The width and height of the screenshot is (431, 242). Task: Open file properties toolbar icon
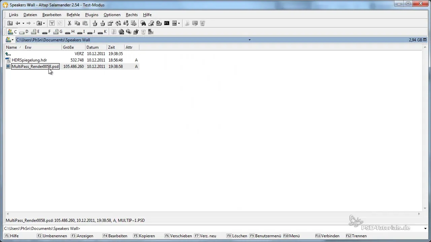[110, 23]
